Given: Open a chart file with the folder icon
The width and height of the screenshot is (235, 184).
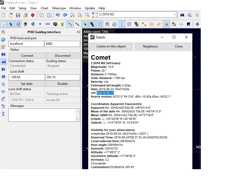Looking at the screenshot, I should pos(11,15).
